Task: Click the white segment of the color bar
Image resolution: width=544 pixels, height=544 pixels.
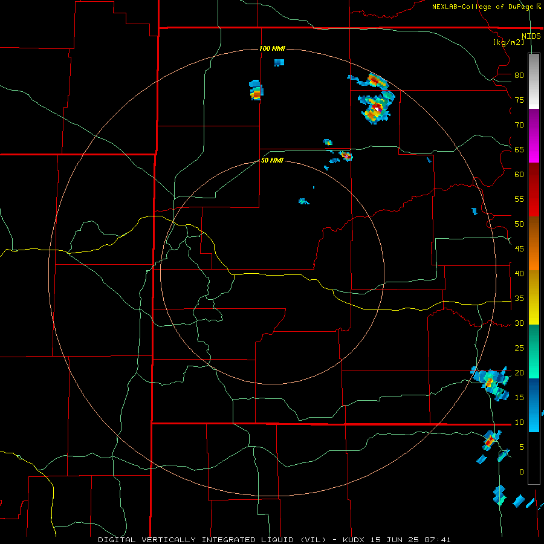Action: (x=534, y=81)
